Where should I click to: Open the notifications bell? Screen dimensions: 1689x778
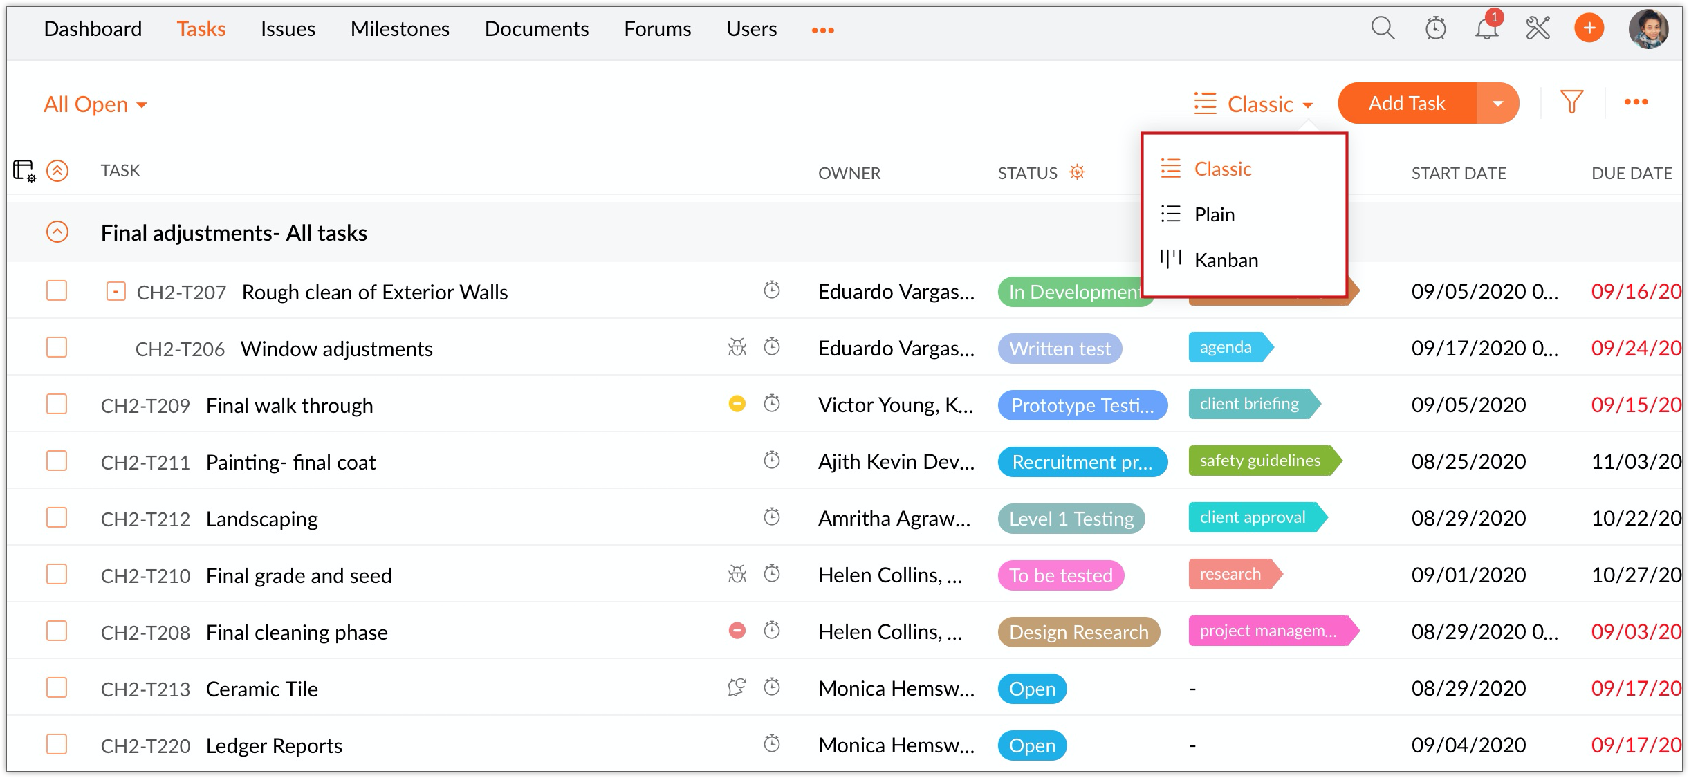click(1486, 29)
